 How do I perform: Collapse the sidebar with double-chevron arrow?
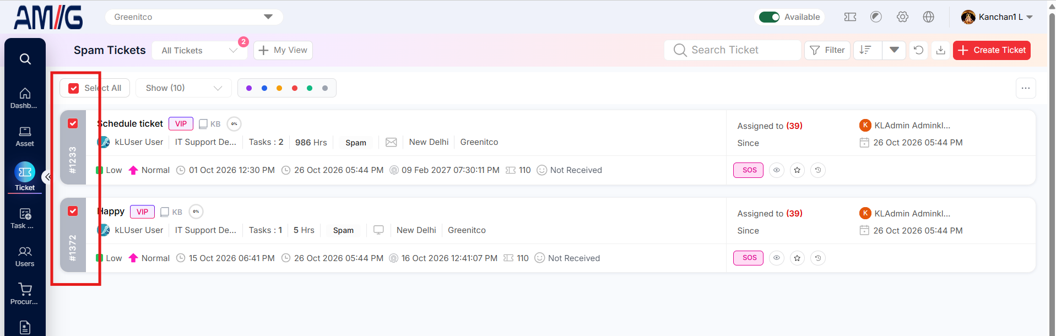click(48, 177)
